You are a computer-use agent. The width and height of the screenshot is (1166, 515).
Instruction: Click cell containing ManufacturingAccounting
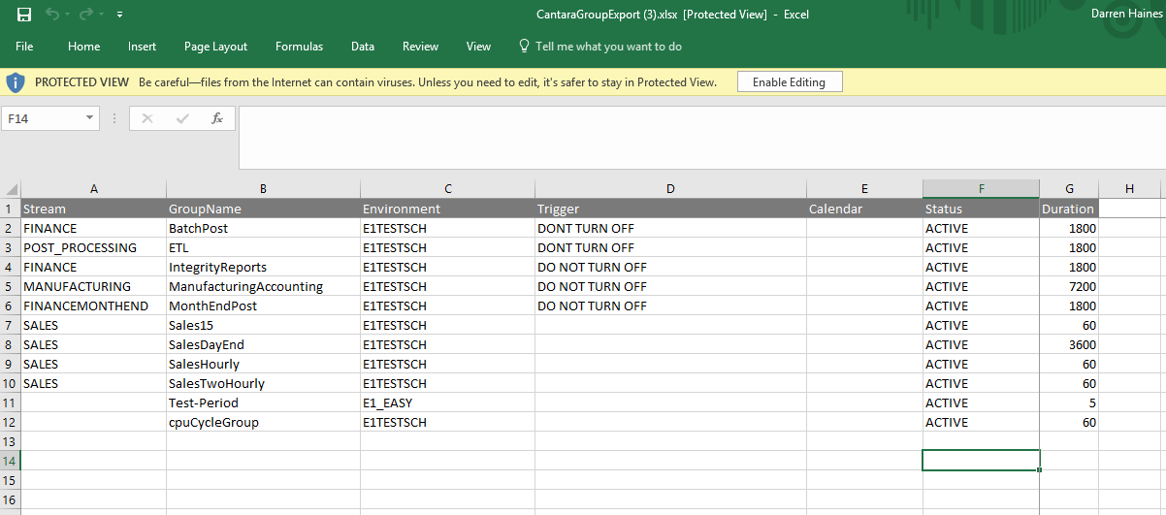[245, 286]
